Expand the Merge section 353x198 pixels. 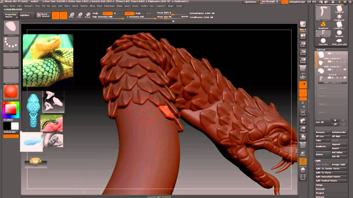(319, 185)
